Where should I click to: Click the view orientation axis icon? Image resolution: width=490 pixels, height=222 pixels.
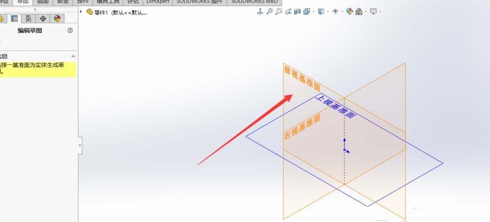[260, 12]
